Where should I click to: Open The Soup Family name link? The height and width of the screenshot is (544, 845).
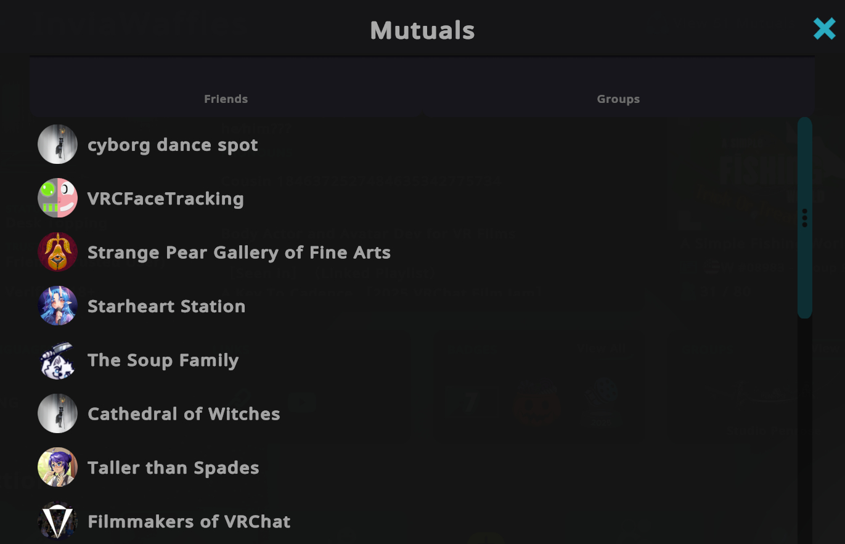163,360
